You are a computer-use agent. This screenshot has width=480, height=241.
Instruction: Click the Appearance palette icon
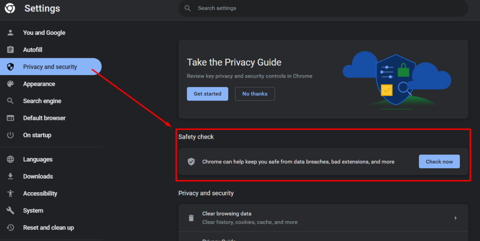coord(11,84)
